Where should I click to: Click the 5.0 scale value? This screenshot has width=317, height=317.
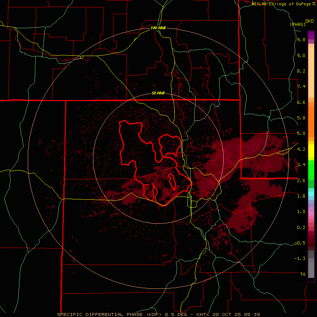click(x=301, y=133)
